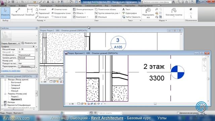
Task: Switch to the Вставка ribbon tab
Action: 22,6
